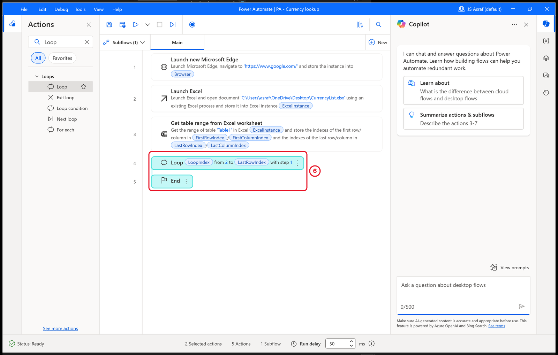Open the Assets library icon
Viewport: 558px width, 355px height.
coord(360,25)
